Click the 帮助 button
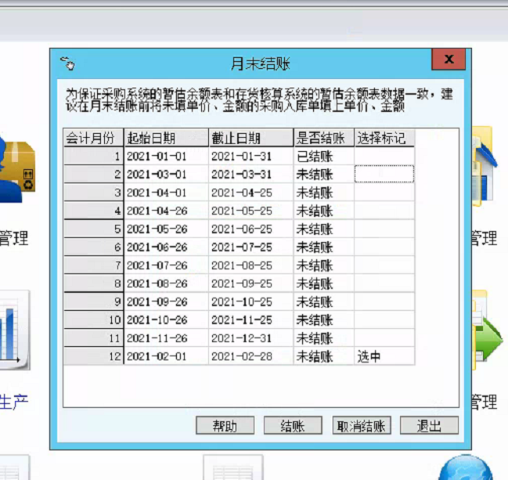This screenshot has width=508, height=480. (225, 425)
